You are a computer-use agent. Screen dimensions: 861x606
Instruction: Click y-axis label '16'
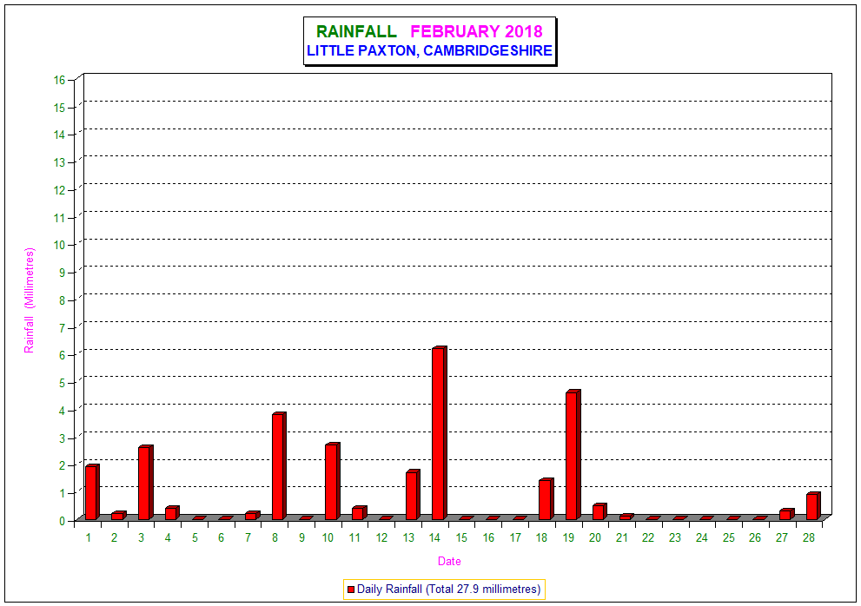(59, 80)
